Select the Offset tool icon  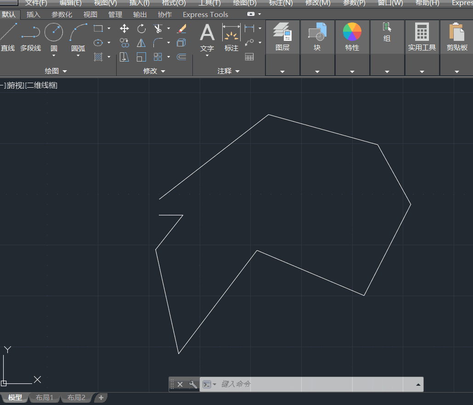(181, 56)
